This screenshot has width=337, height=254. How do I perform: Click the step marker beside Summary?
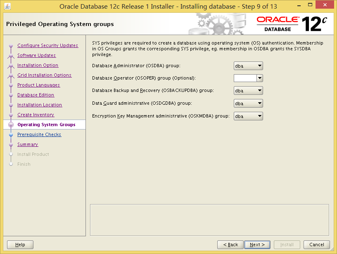(11, 145)
